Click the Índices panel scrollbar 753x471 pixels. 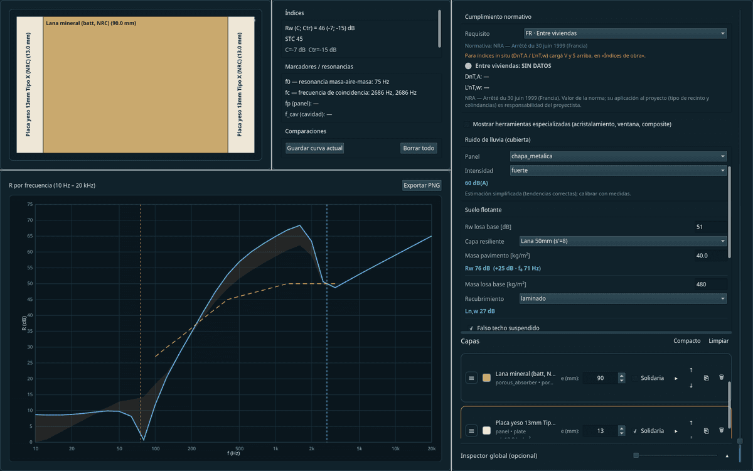click(x=439, y=29)
